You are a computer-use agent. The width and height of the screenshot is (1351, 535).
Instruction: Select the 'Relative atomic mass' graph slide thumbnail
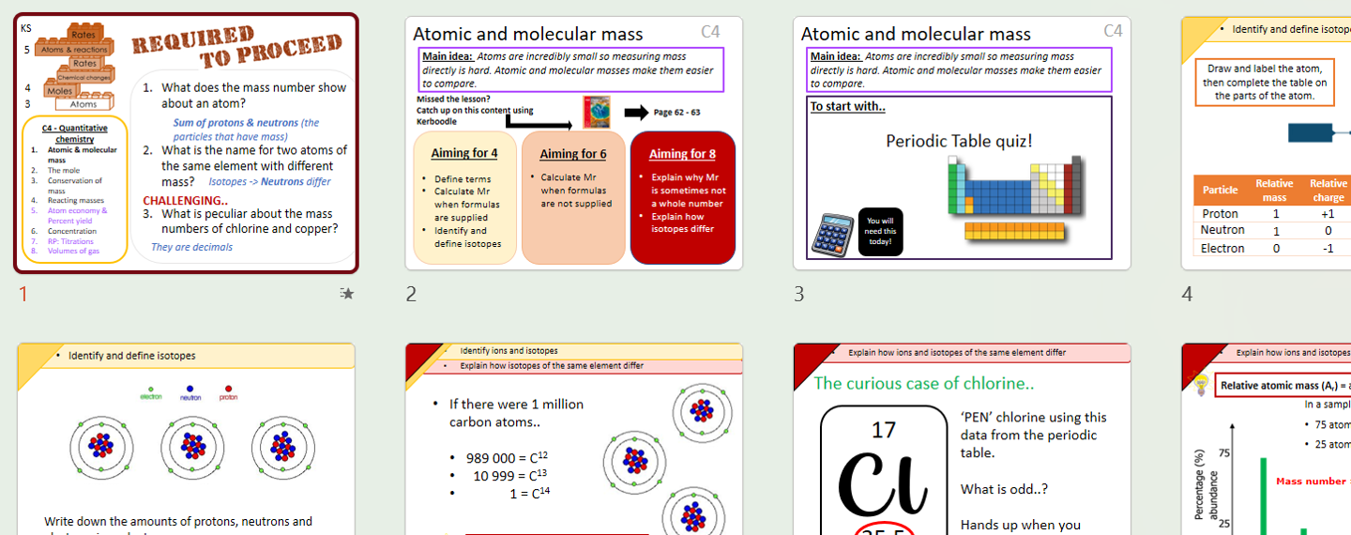point(1266,439)
